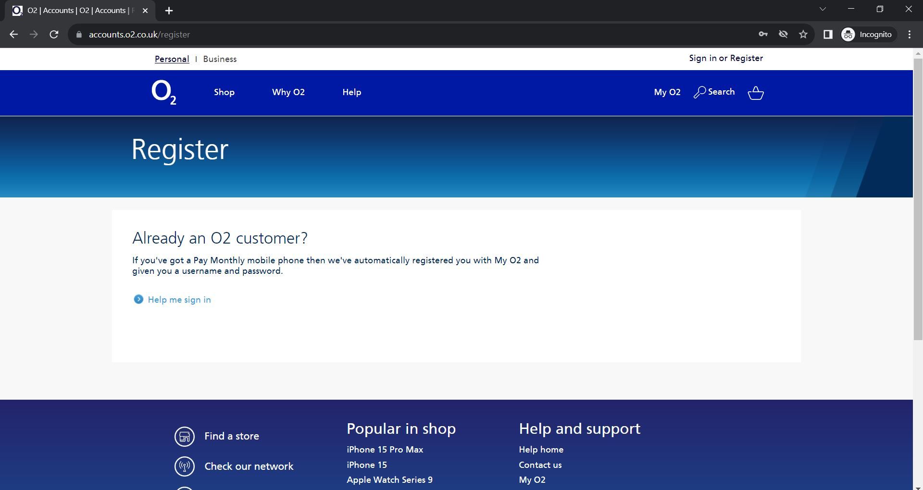Image resolution: width=923 pixels, height=490 pixels.
Task: Click the Find a store icon
Action: (185, 436)
